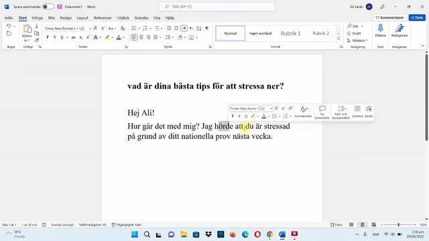The width and height of the screenshot is (429, 241).
Task: Click the Copy icon in Urklipp group
Action: [36, 33]
